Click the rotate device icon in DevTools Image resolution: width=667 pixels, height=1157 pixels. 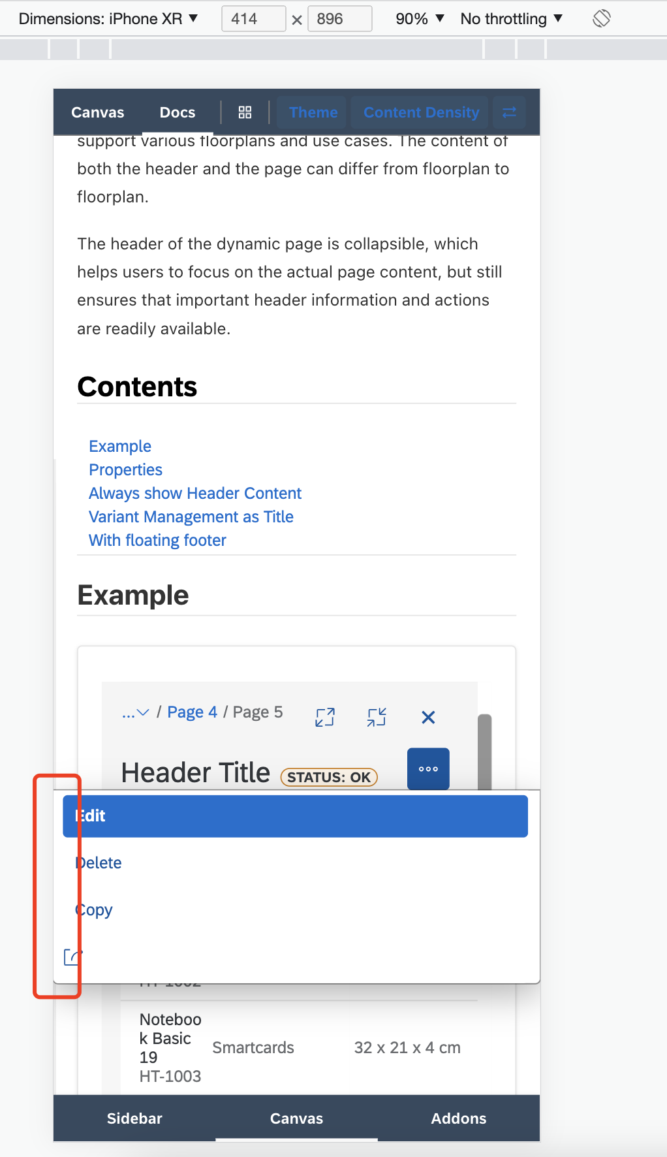[x=601, y=18]
